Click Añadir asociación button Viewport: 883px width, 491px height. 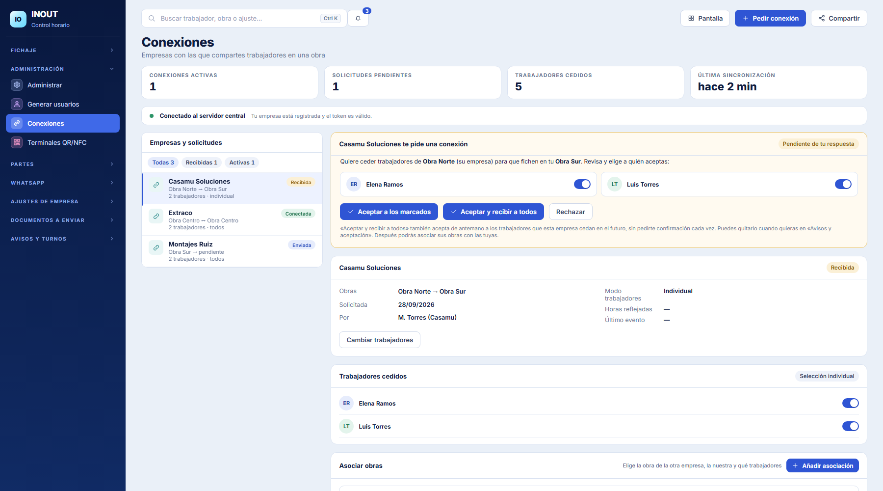pos(823,465)
